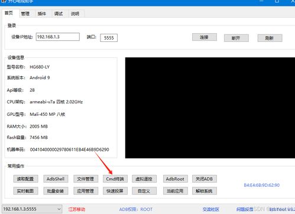Launch AdbShell from common operations

56,179
